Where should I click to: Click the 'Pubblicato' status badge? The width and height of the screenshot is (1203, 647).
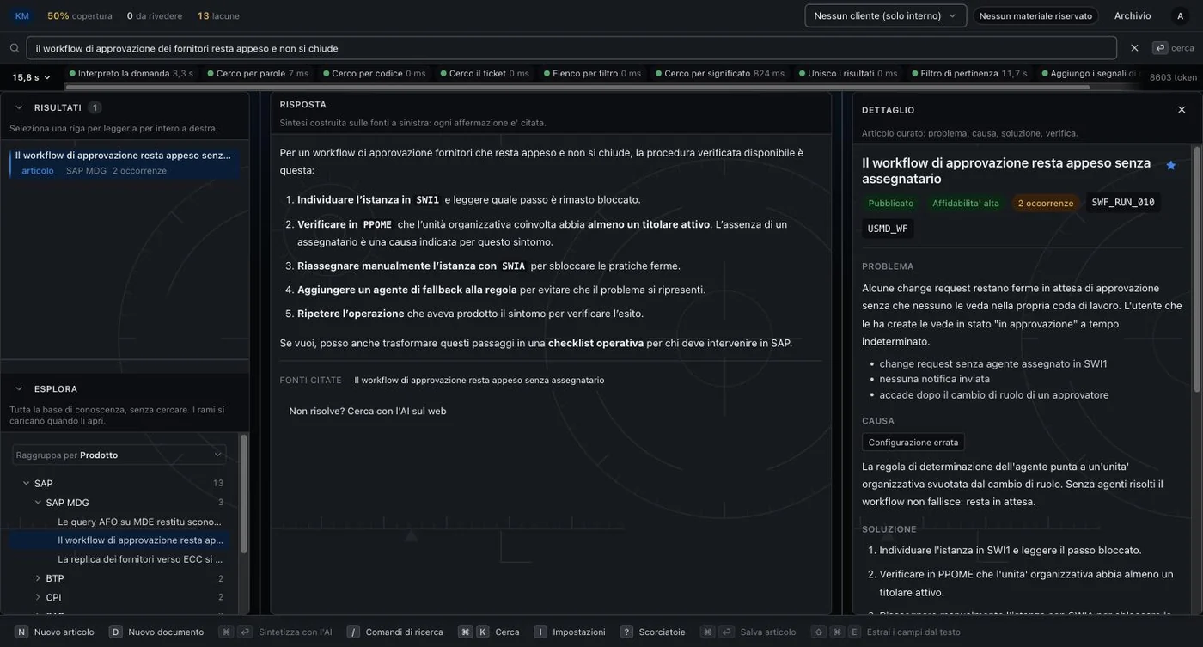coord(891,203)
